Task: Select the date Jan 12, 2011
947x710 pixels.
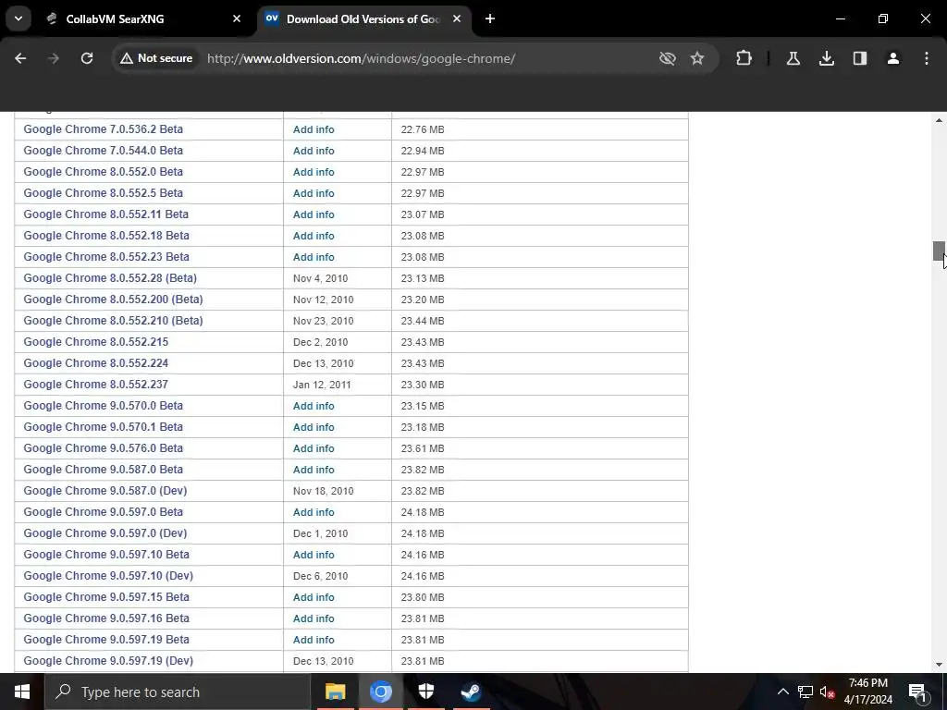Action: click(x=322, y=385)
